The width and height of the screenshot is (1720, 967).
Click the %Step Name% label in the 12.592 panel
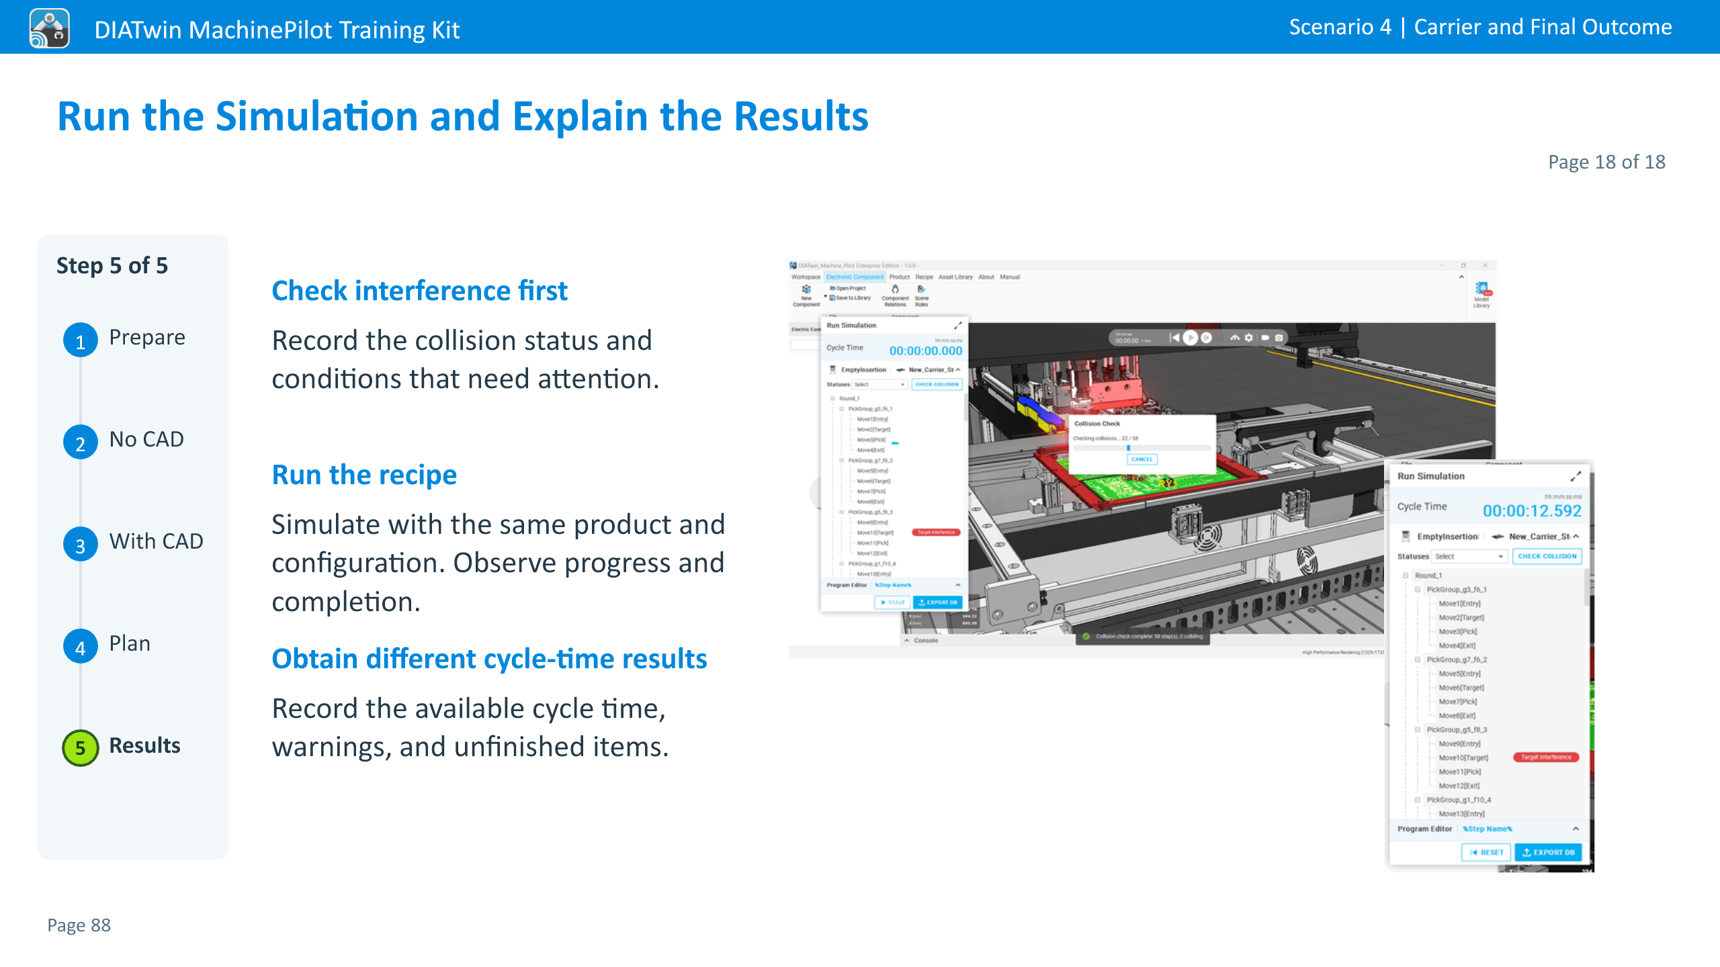click(x=1488, y=829)
